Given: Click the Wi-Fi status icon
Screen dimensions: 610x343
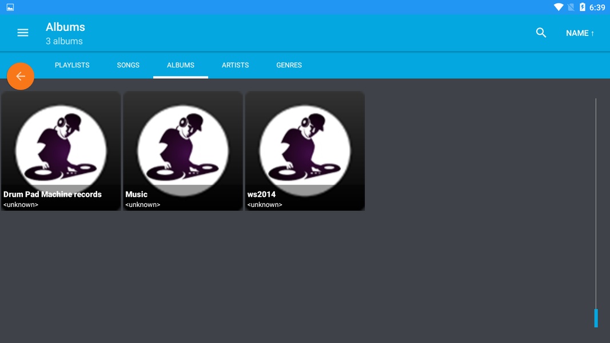Looking at the screenshot, I should 558,7.
